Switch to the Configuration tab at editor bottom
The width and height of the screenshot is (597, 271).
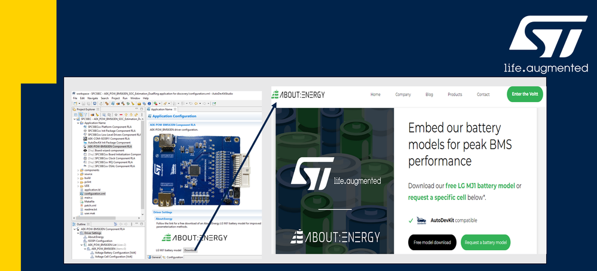[173, 257]
